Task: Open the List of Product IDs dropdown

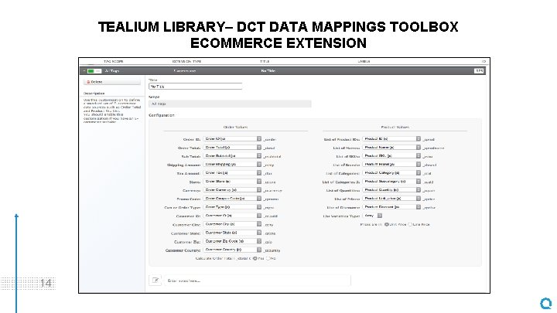Action: [x=391, y=139]
